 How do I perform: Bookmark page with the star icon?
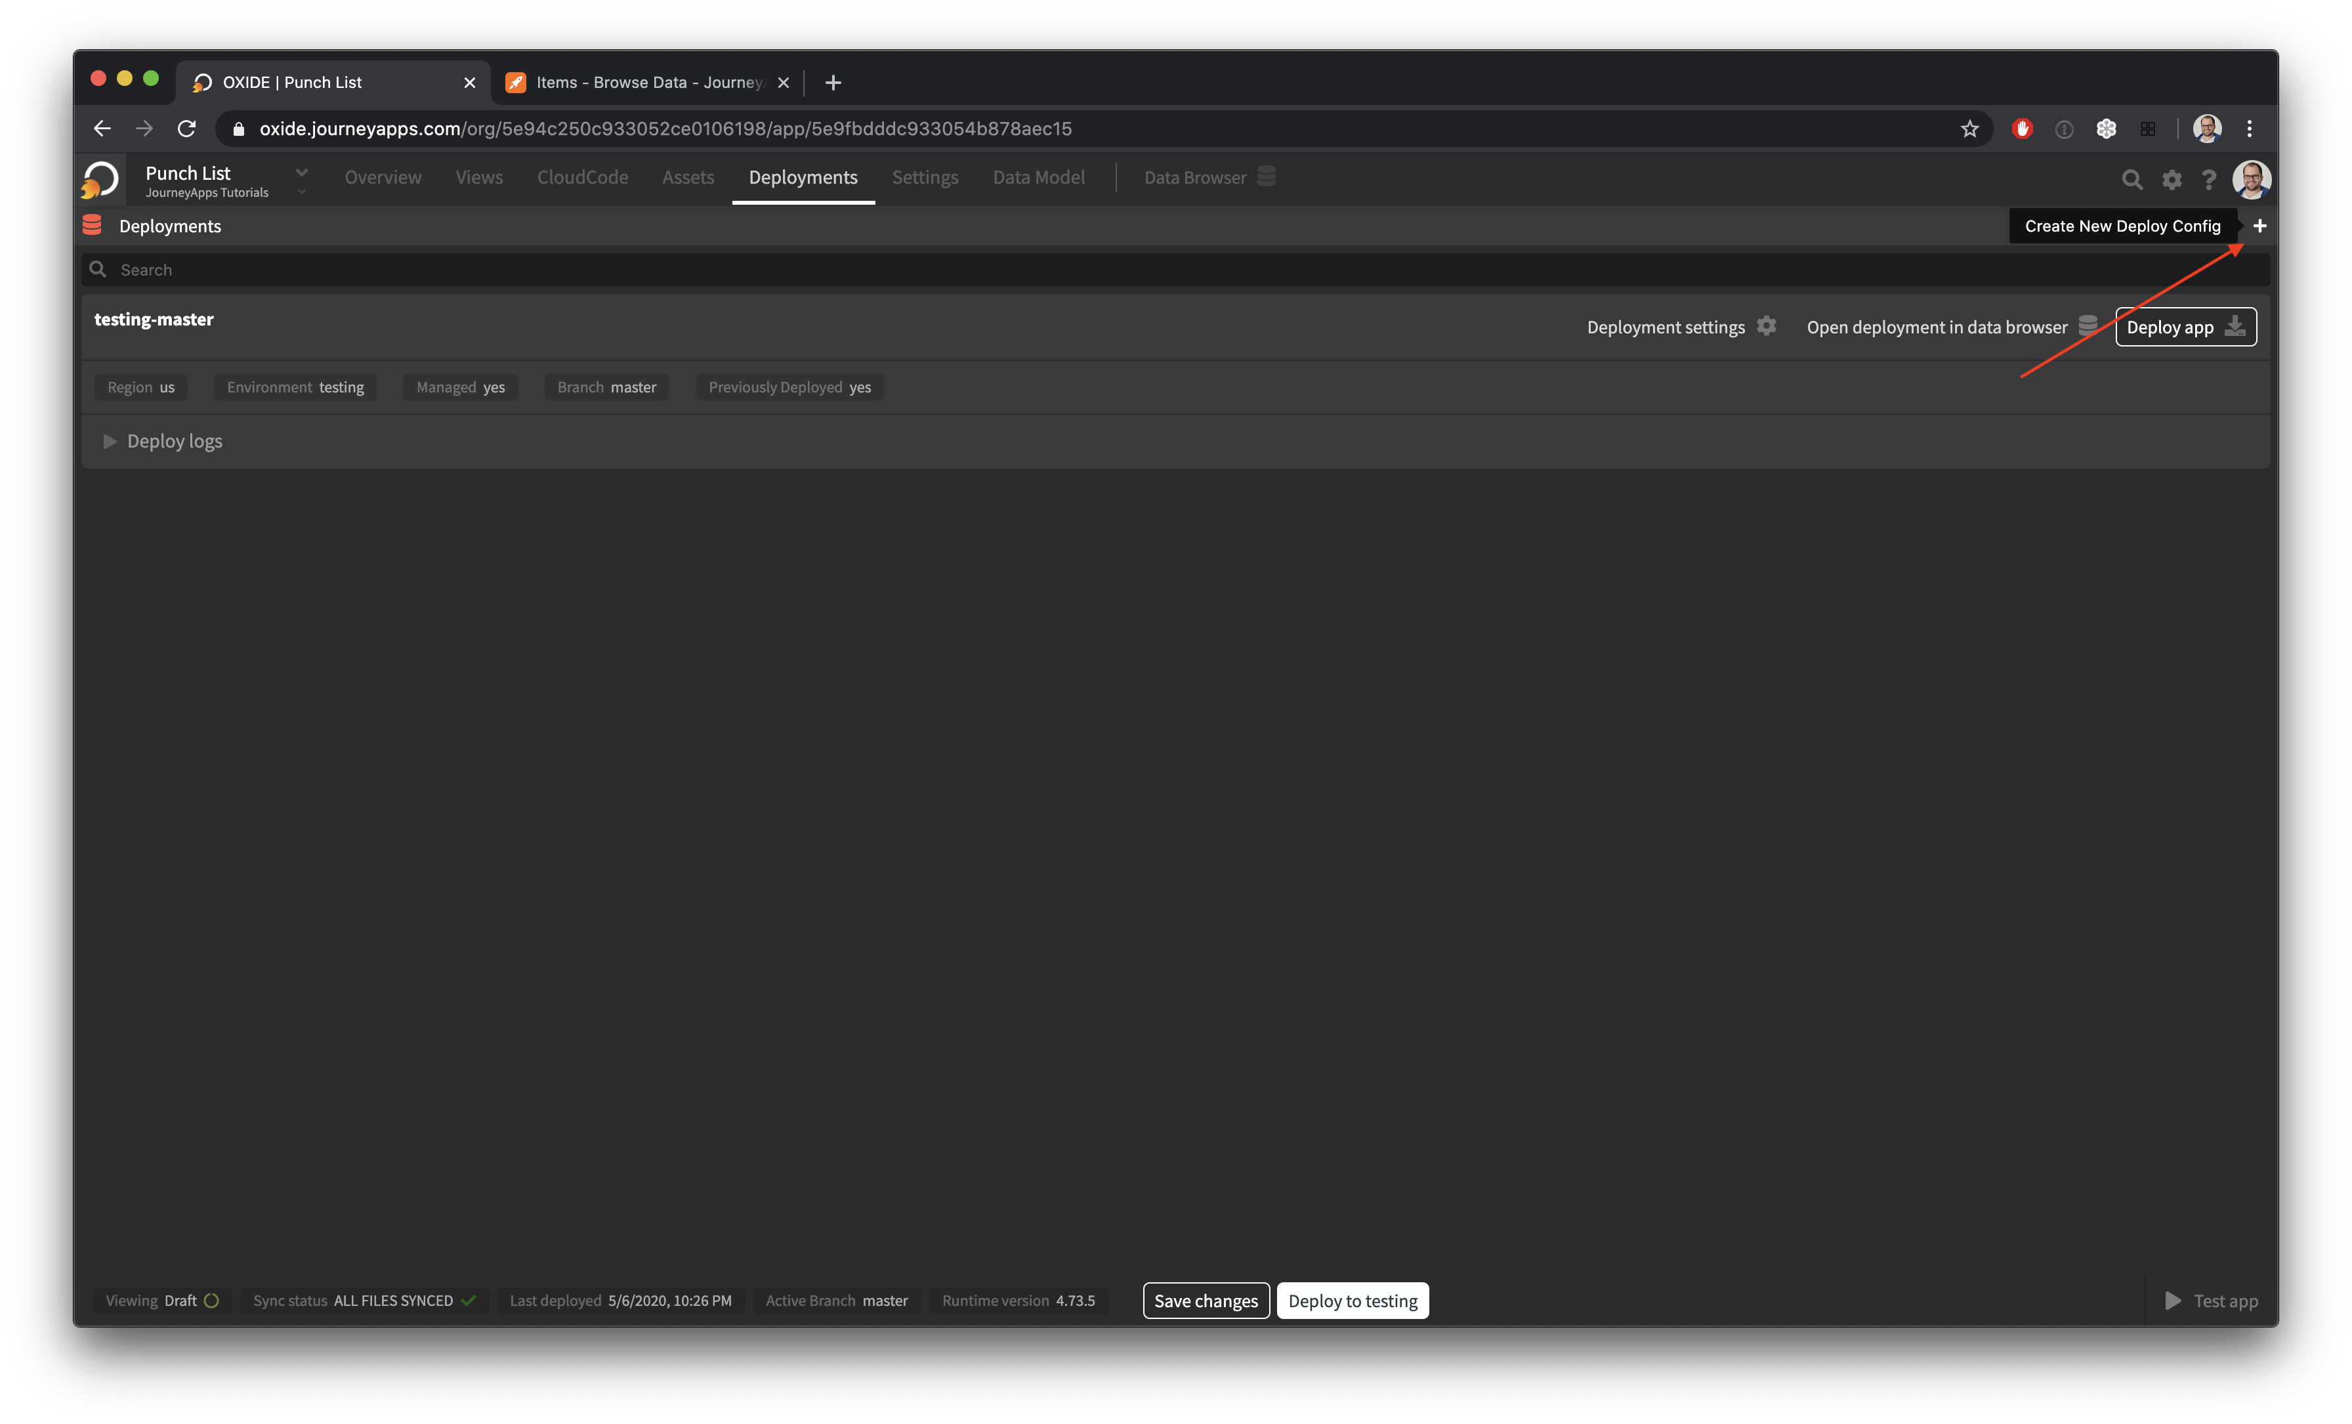(1969, 129)
